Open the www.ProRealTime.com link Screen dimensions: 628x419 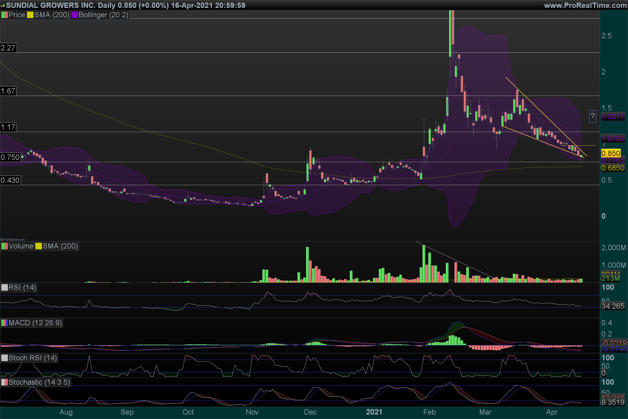585,5
